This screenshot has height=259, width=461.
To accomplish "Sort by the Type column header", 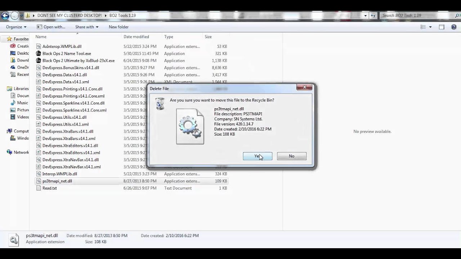I will [169, 37].
